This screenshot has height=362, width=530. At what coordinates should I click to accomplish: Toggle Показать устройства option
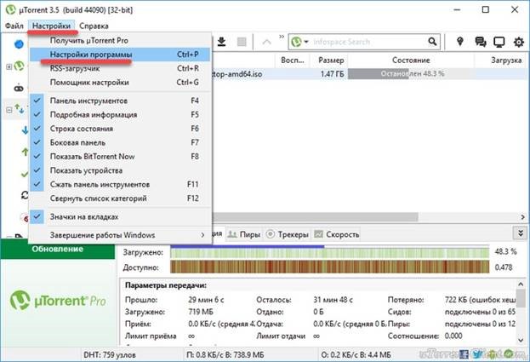tap(120, 170)
